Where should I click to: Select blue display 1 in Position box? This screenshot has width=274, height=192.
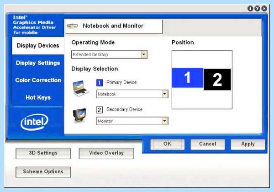tap(188, 78)
